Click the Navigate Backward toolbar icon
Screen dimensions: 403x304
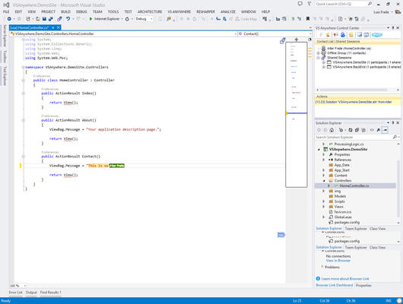9,19
